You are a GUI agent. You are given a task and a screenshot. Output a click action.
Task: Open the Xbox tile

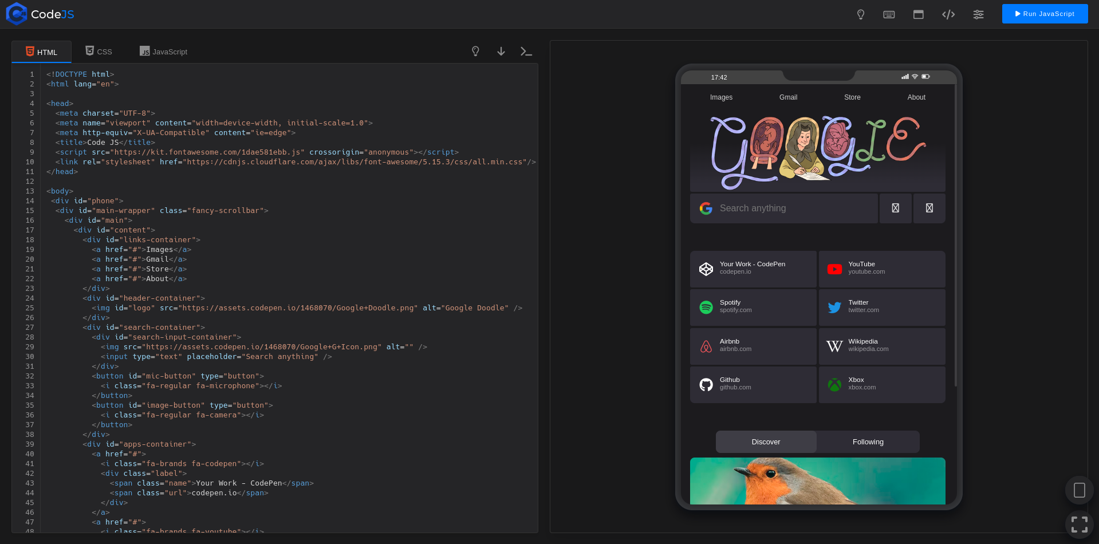(882, 384)
